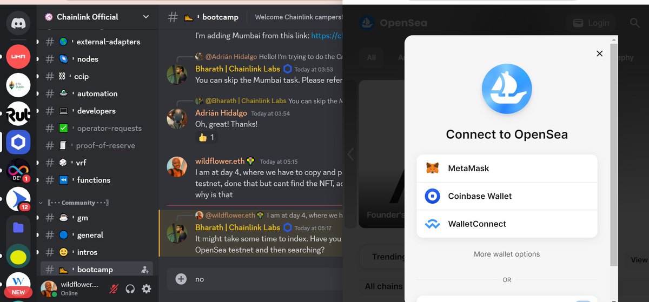This screenshot has height=302, width=649.
Task: Open the server with 12 notifications
Action: click(x=18, y=199)
